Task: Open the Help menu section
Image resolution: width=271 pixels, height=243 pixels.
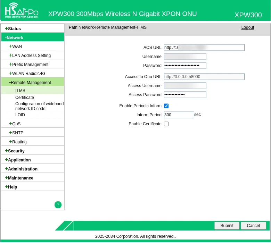Action: click(11, 187)
